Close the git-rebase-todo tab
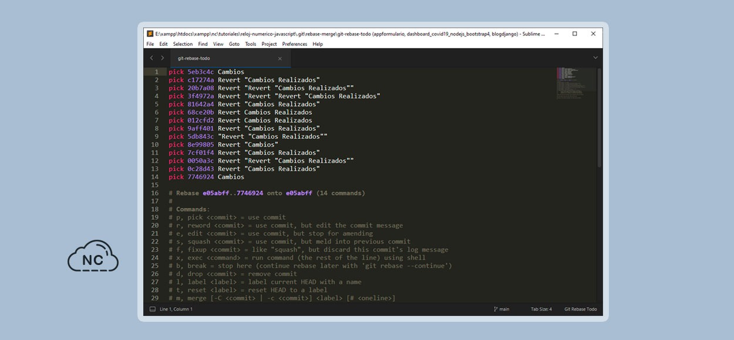 (280, 59)
